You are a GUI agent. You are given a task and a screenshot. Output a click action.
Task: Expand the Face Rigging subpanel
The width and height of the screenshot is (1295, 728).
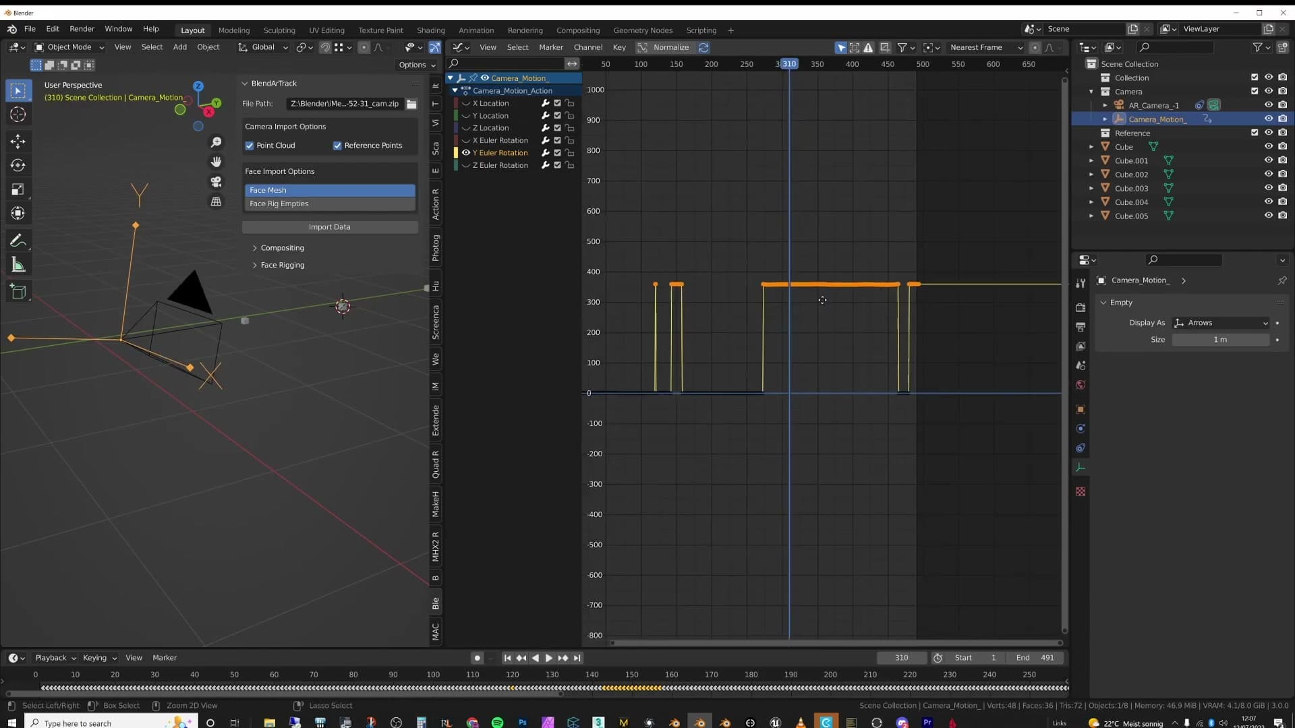point(282,266)
